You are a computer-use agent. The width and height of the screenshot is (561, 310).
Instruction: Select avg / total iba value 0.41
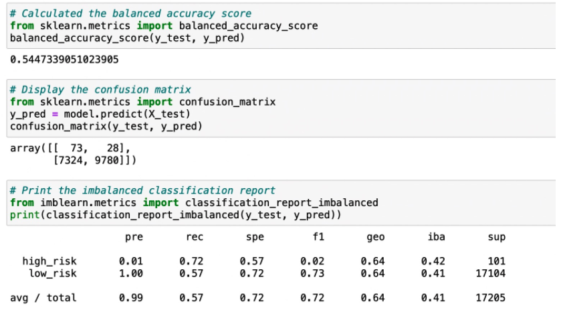coord(433,298)
